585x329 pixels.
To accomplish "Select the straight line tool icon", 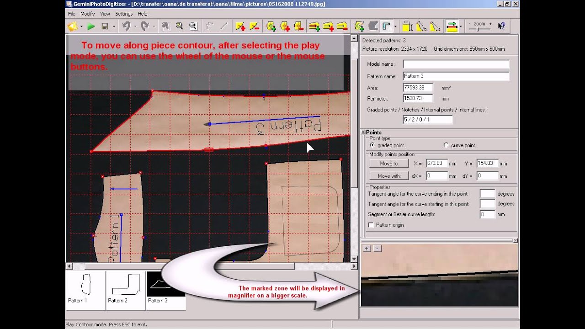I will click(x=224, y=27).
